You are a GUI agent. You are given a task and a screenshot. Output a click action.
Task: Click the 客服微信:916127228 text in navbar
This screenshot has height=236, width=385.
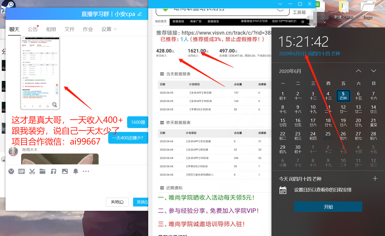pos(254,21)
